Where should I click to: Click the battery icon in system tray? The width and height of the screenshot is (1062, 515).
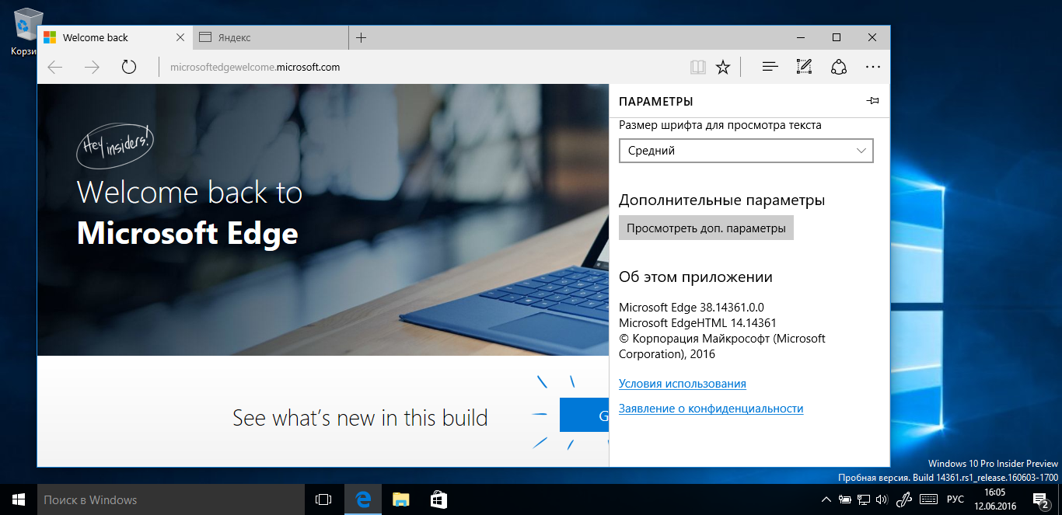point(844,499)
